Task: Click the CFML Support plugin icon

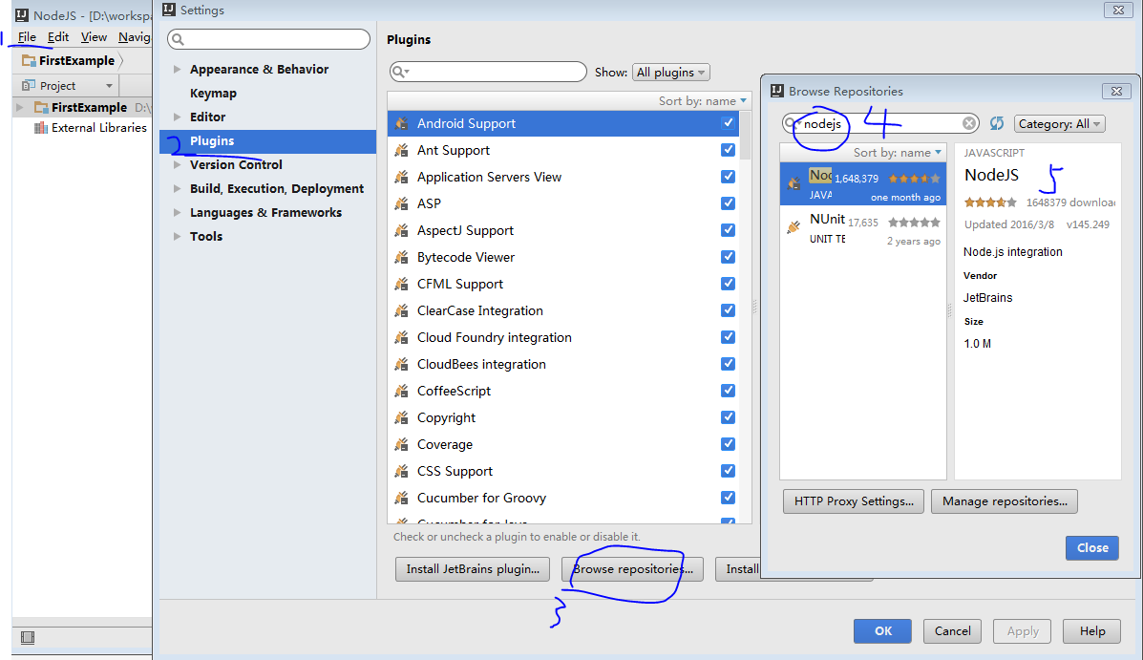Action: coord(401,284)
